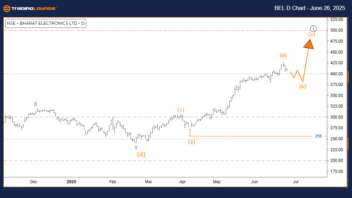Image resolution: width=352 pixels, height=198 pixels.
Task: Click the gray X wave label
Action: click(35, 104)
